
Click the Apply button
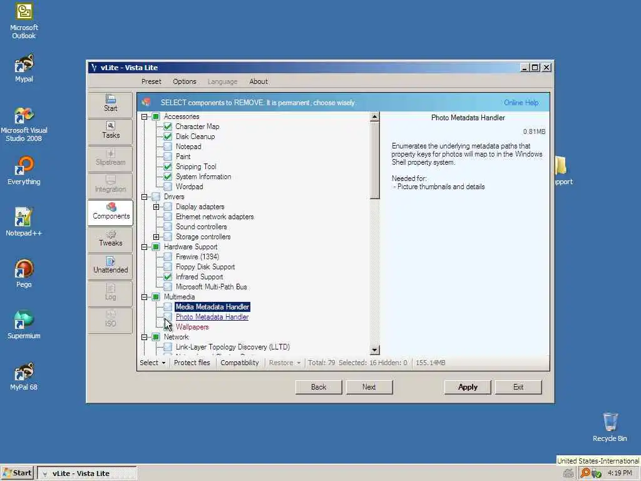pos(468,387)
